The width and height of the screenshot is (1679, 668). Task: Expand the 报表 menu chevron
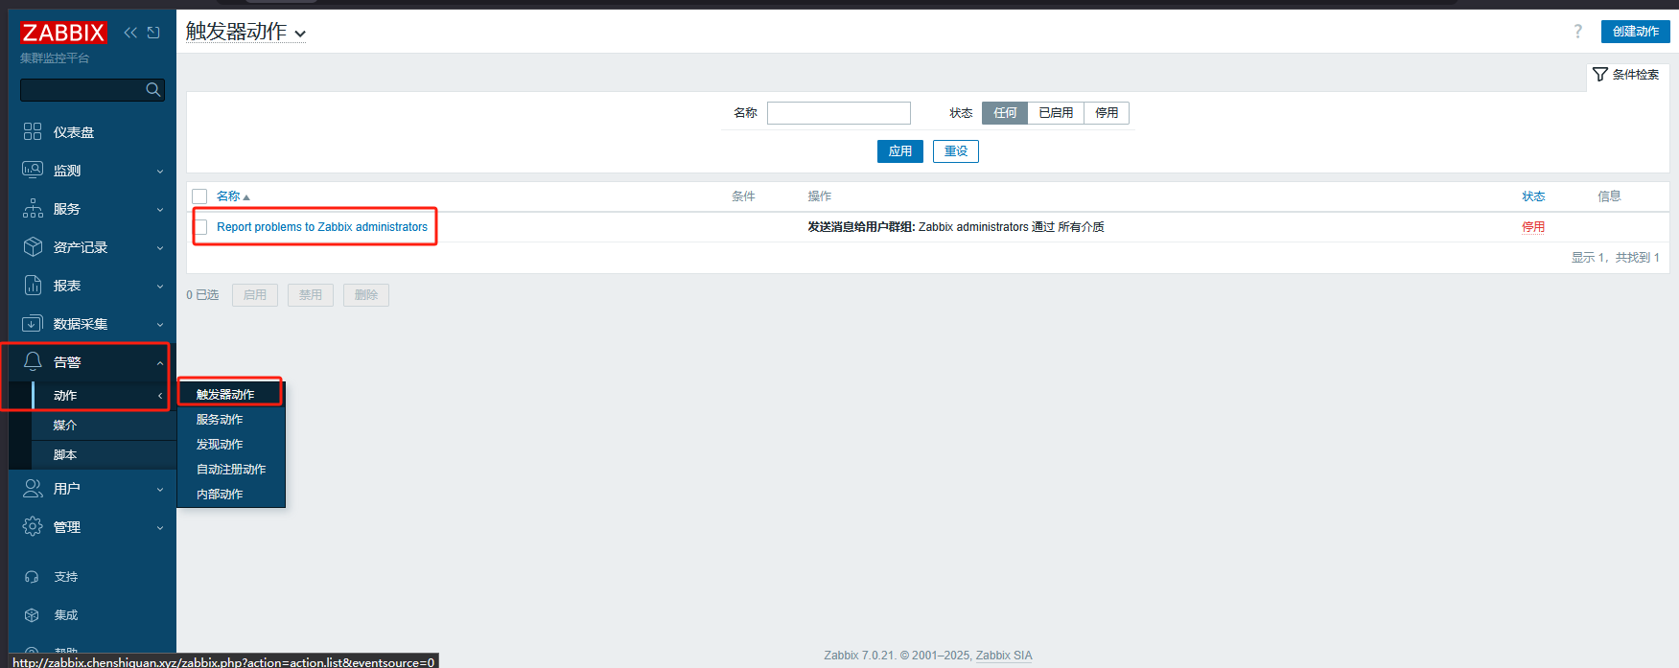click(160, 287)
